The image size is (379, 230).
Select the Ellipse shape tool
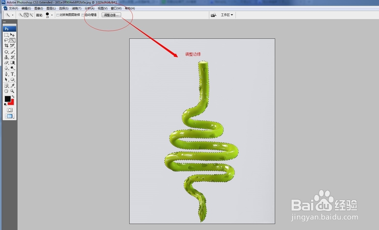point(13,80)
